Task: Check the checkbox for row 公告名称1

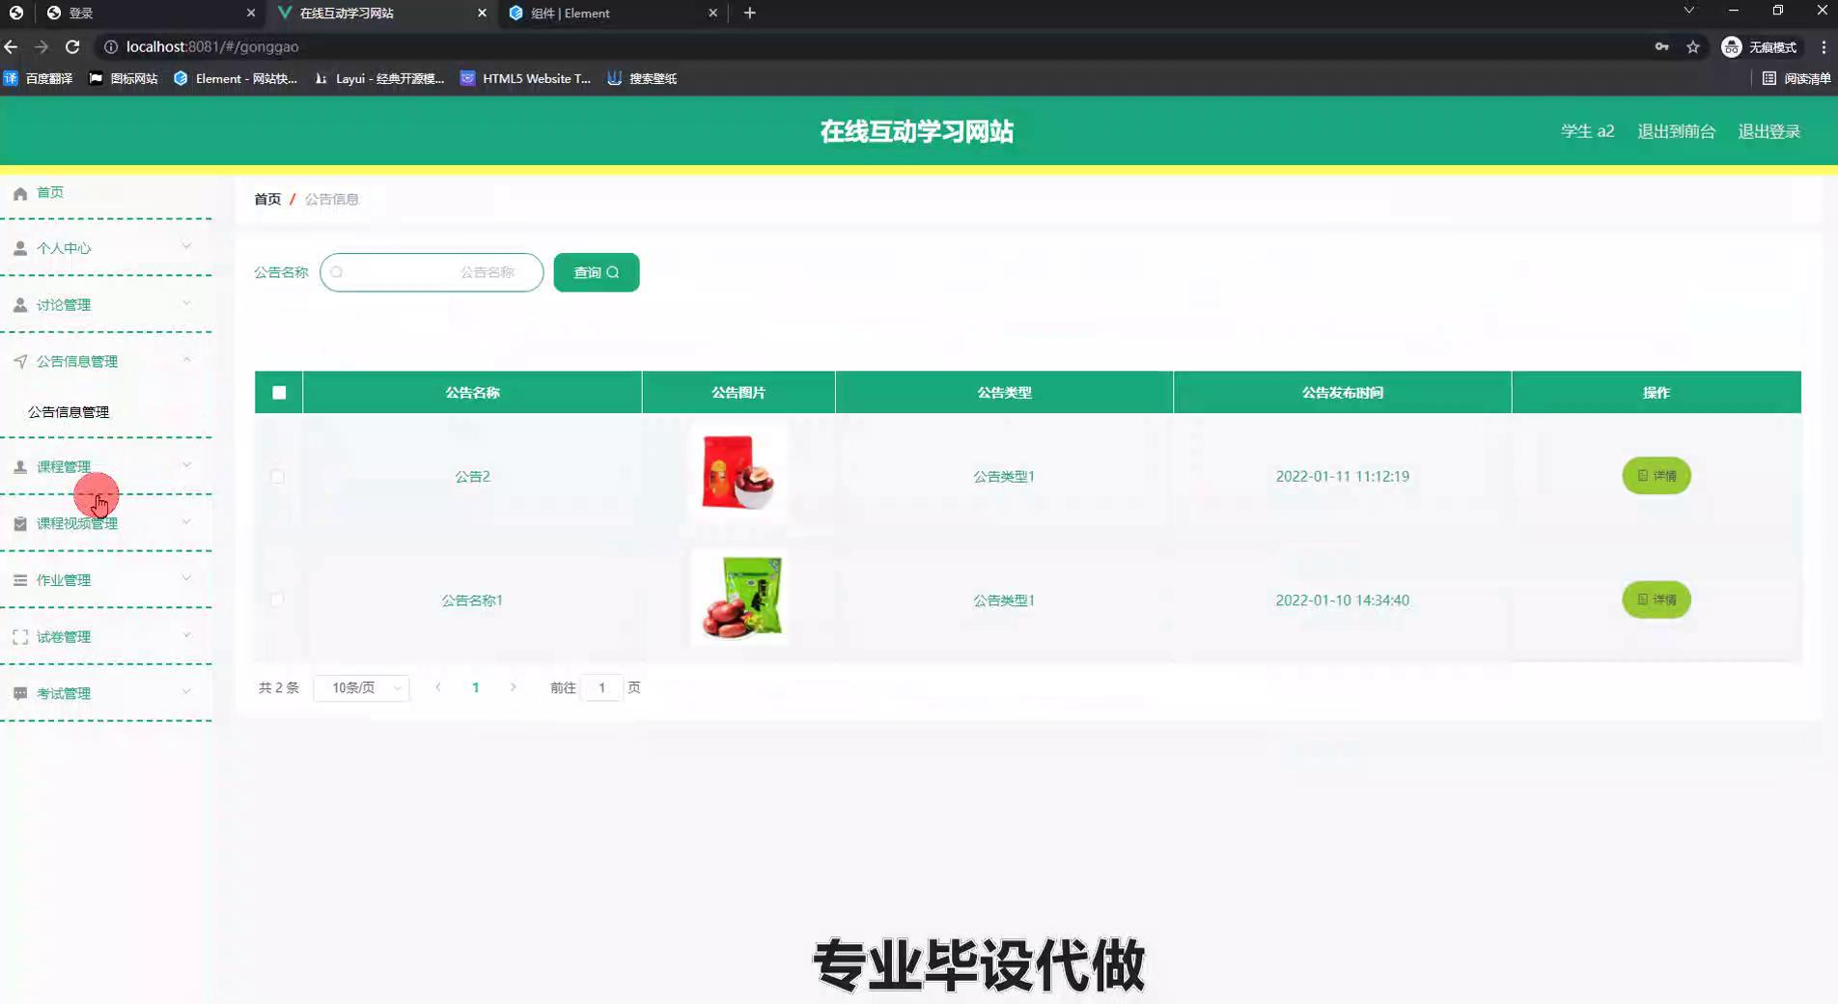Action: click(278, 600)
